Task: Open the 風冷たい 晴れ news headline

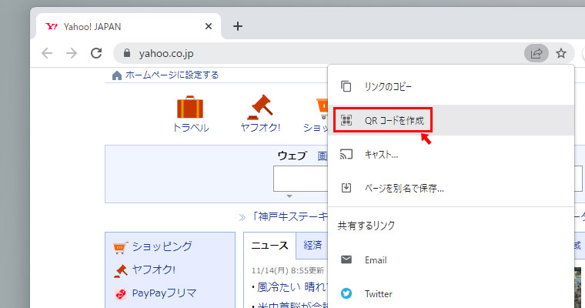Action: tap(292, 286)
